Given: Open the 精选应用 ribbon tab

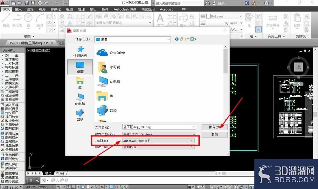Looking at the screenshot, I should pos(148,9).
